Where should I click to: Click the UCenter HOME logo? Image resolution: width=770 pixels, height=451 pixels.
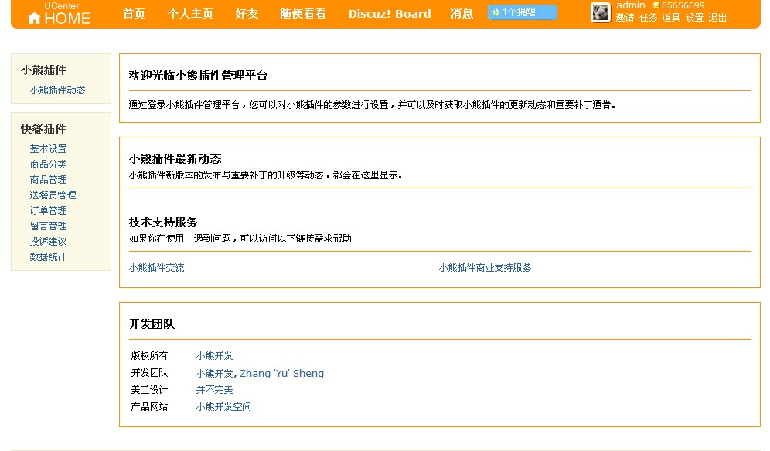click(x=60, y=14)
